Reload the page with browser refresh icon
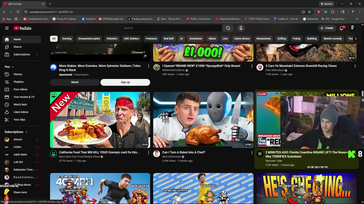This screenshot has height=204, width=364. tap(18, 12)
